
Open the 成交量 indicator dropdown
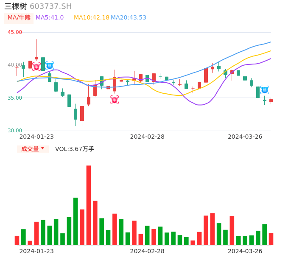pyautogui.click(x=32, y=149)
